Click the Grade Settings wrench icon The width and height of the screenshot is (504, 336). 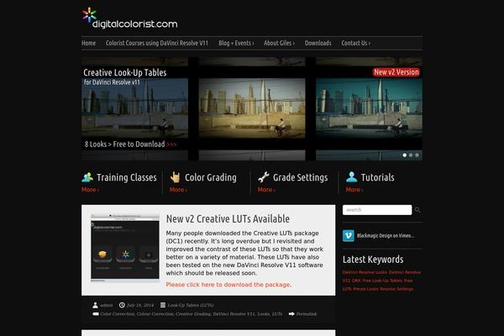pyautogui.click(x=264, y=177)
